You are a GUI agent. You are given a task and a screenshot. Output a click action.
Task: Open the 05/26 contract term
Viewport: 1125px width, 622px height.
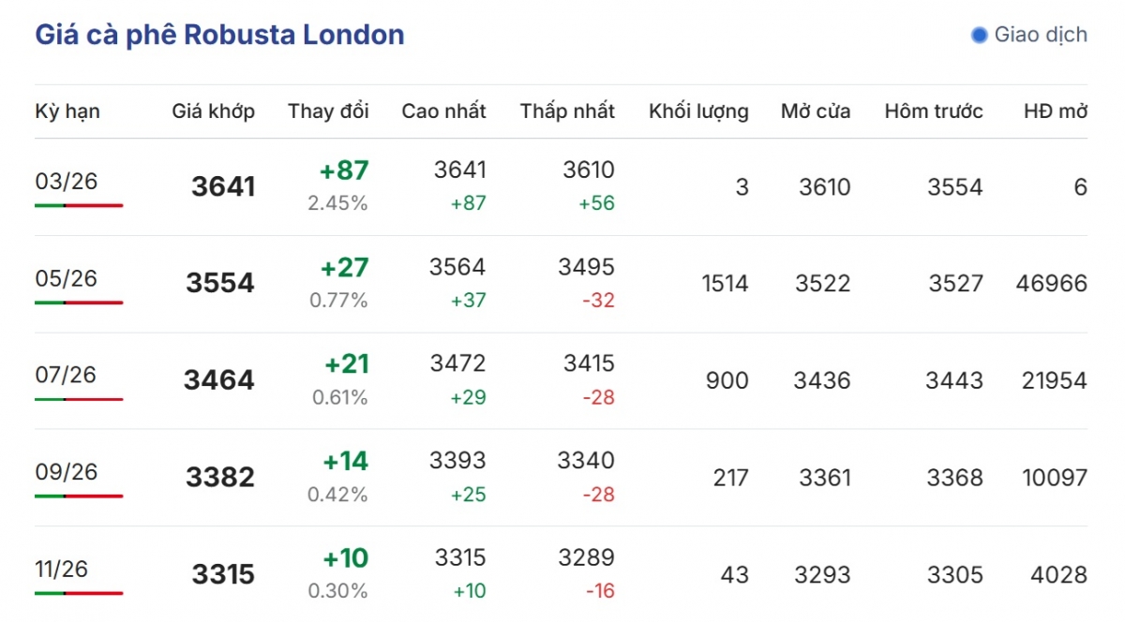(67, 279)
